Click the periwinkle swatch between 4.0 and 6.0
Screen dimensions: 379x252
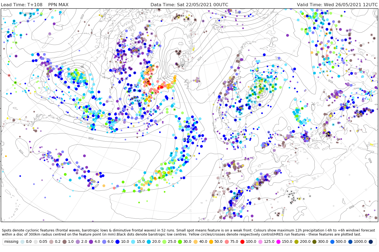coord(105,242)
